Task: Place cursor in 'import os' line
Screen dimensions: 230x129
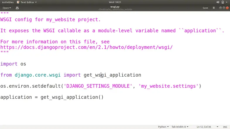Action: (13, 64)
